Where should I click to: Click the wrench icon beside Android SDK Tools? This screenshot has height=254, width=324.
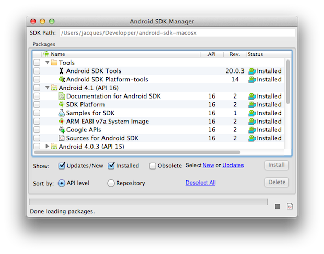tap(61, 71)
